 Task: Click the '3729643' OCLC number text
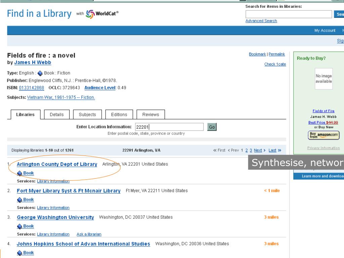(71, 88)
